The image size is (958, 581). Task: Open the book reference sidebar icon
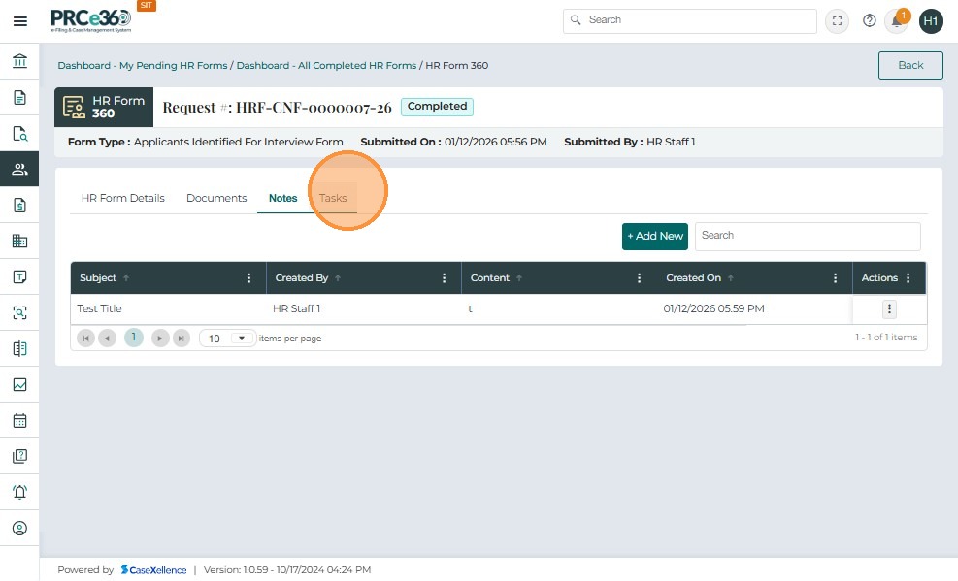19,348
